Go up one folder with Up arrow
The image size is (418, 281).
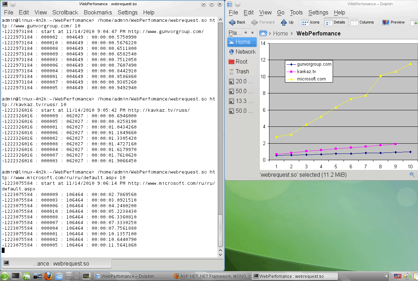pyautogui.click(x=287, y=22)
